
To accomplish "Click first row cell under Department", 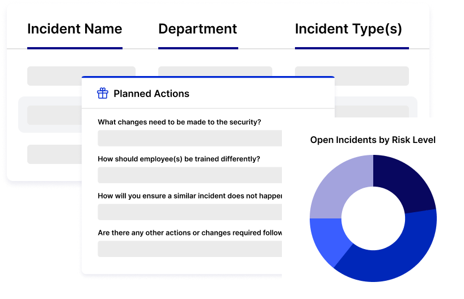I will click(x=215, y=71).
